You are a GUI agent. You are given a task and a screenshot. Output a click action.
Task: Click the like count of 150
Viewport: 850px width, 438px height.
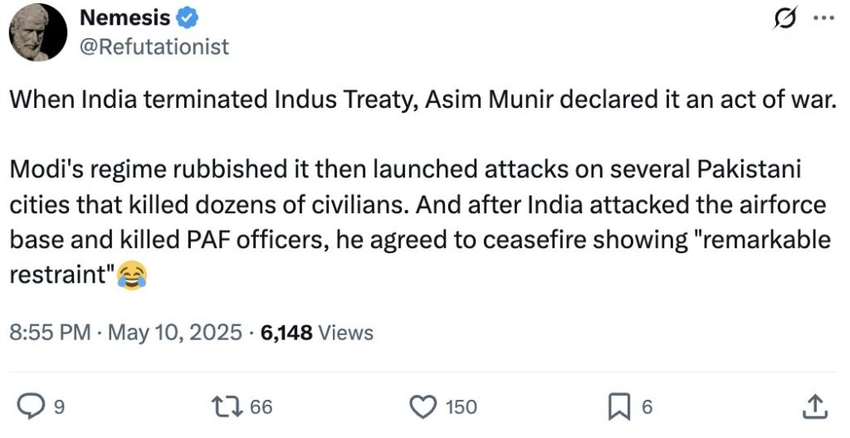[x=462, y=406]
